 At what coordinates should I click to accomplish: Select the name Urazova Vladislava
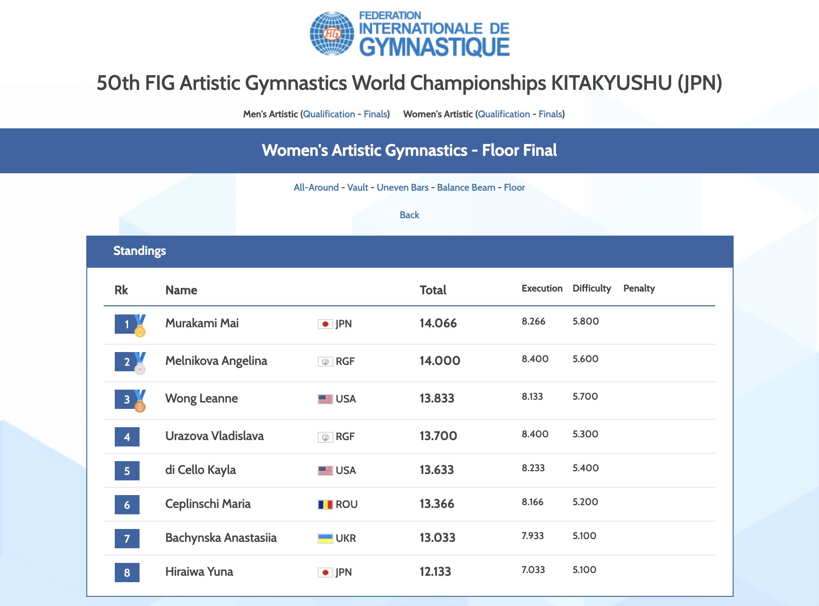point(214,436)
